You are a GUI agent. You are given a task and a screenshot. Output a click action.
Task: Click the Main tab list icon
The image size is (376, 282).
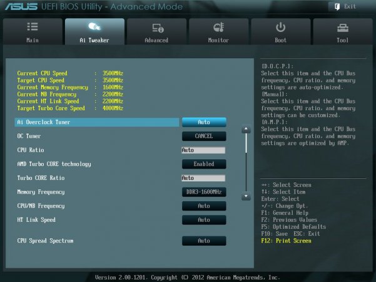tap(33, 27)
